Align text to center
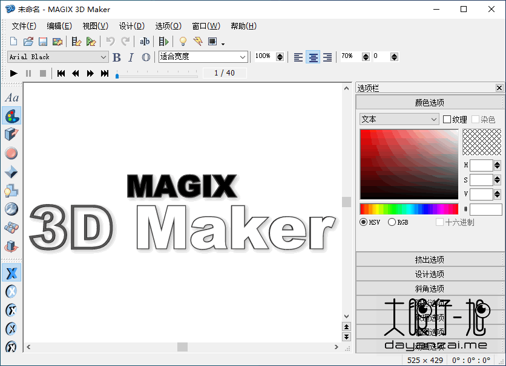The image size is (506, 366). point(313,57)
